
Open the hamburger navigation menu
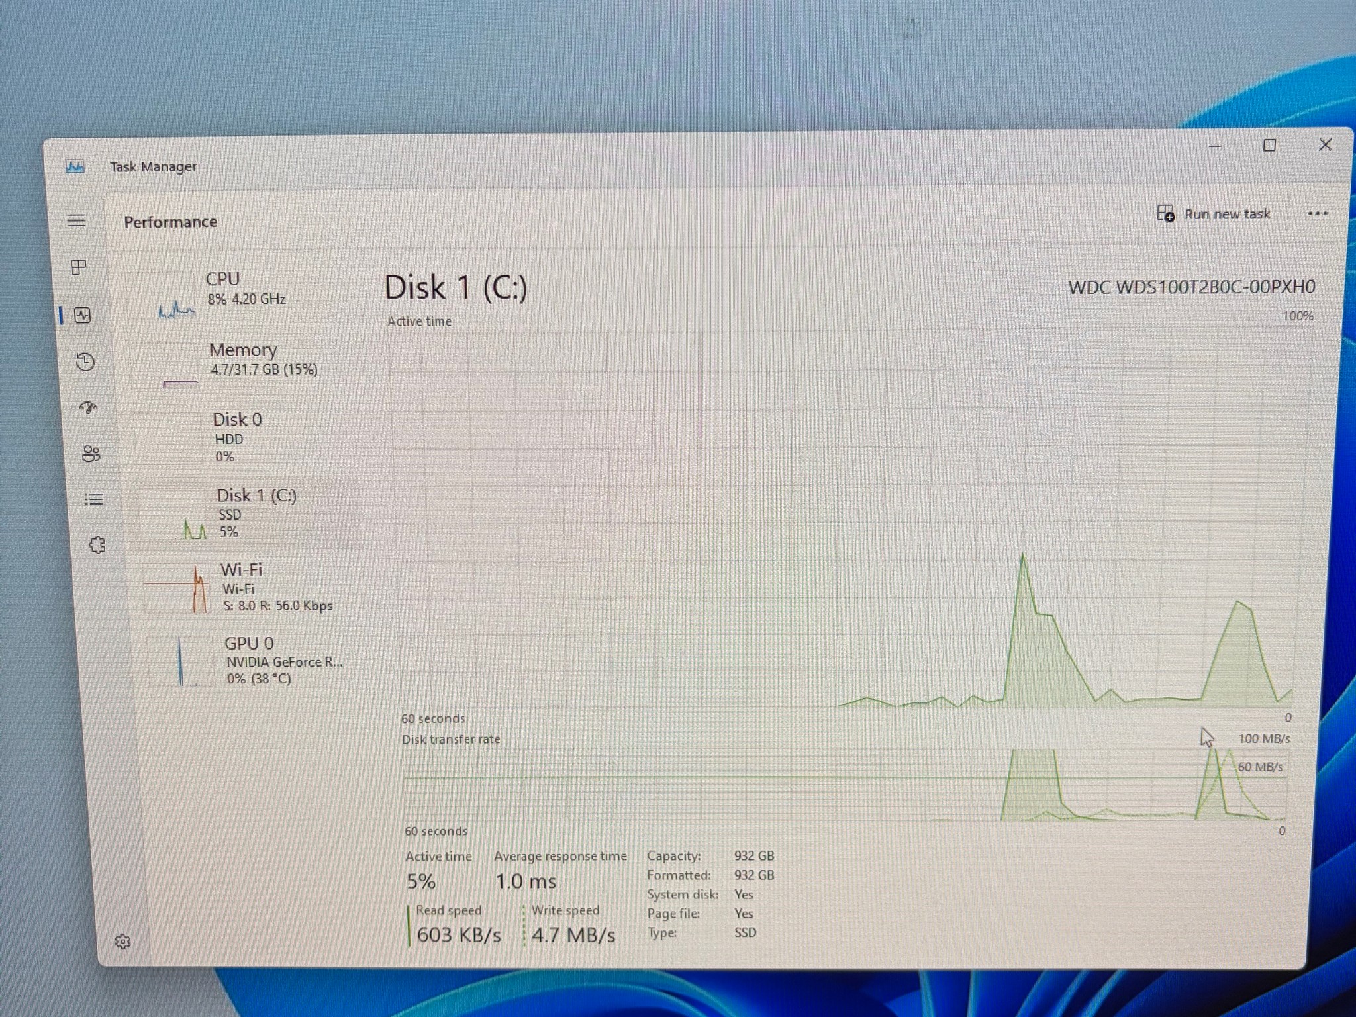[x=77, y=220]
